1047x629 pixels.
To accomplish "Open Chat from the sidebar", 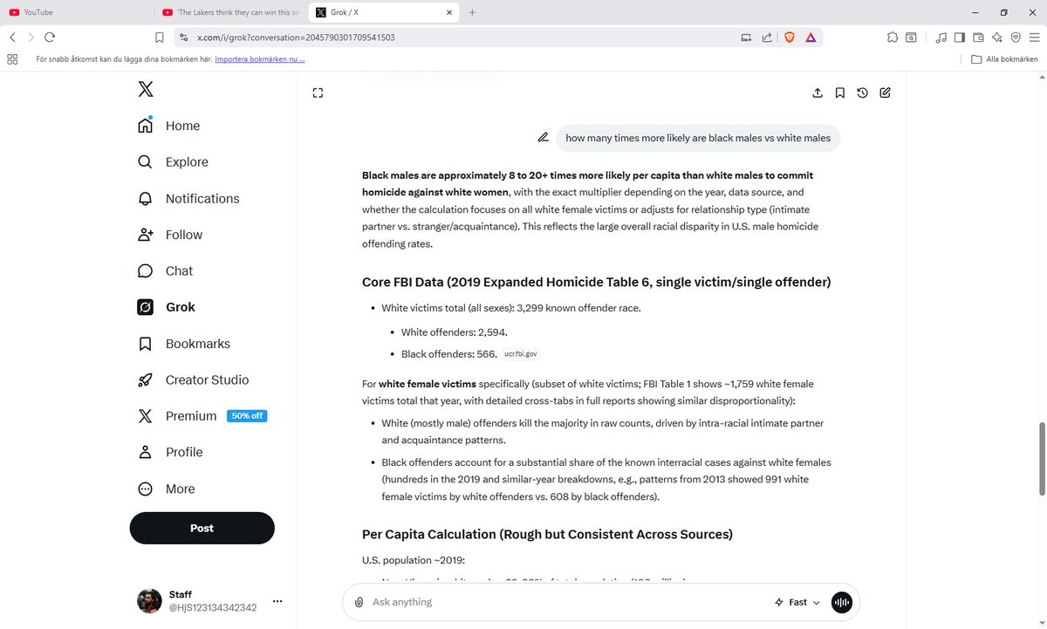I will pyautogui.click(x=166, y=271).
